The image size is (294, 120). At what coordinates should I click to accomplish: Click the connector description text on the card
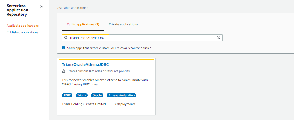[x=105, y=82]
